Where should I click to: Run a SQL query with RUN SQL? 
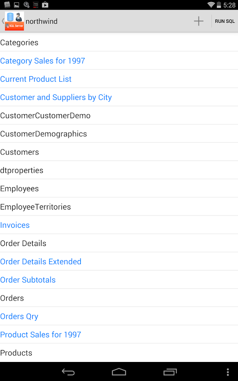tap(224, 21)
